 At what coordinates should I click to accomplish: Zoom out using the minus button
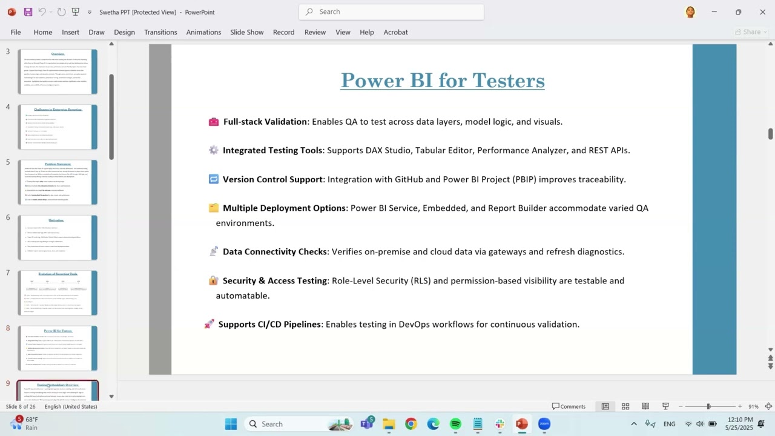681,406
